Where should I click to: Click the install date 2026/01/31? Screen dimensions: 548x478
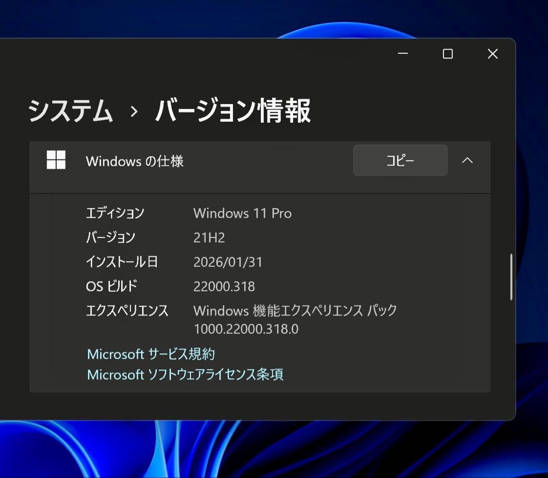coord(228,262)
